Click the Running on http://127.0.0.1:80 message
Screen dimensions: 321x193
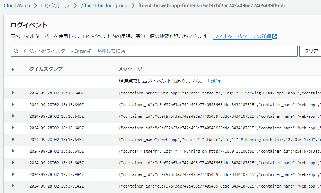(x=220, y=140)
